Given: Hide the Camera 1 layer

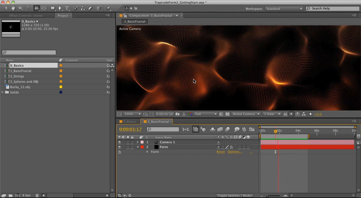Looking at the screenshot, I should tap(119, 142).
